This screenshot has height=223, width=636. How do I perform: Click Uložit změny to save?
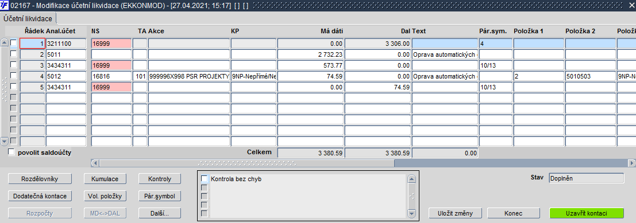(455, 213)
